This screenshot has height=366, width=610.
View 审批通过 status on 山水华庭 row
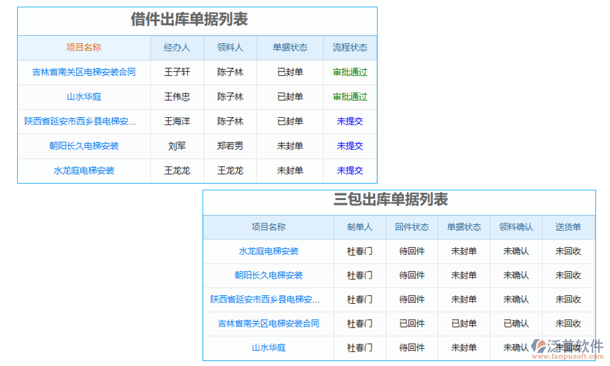coord(350,96)
